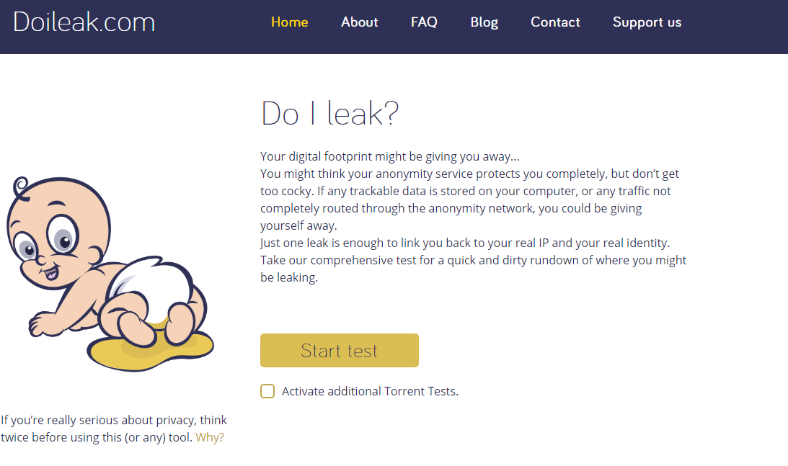
Task: Go to the Blog page
Action: click(484, 22)
